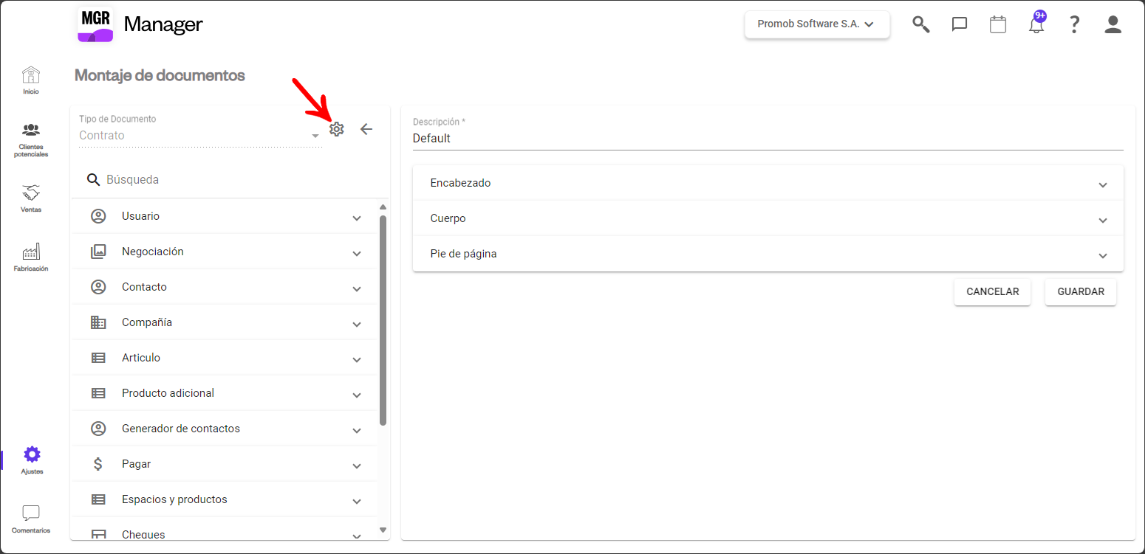This screenshot has height=554, width=1145.
Task: Open Promob Software S.A. company selector
Action: coord(817,24)
